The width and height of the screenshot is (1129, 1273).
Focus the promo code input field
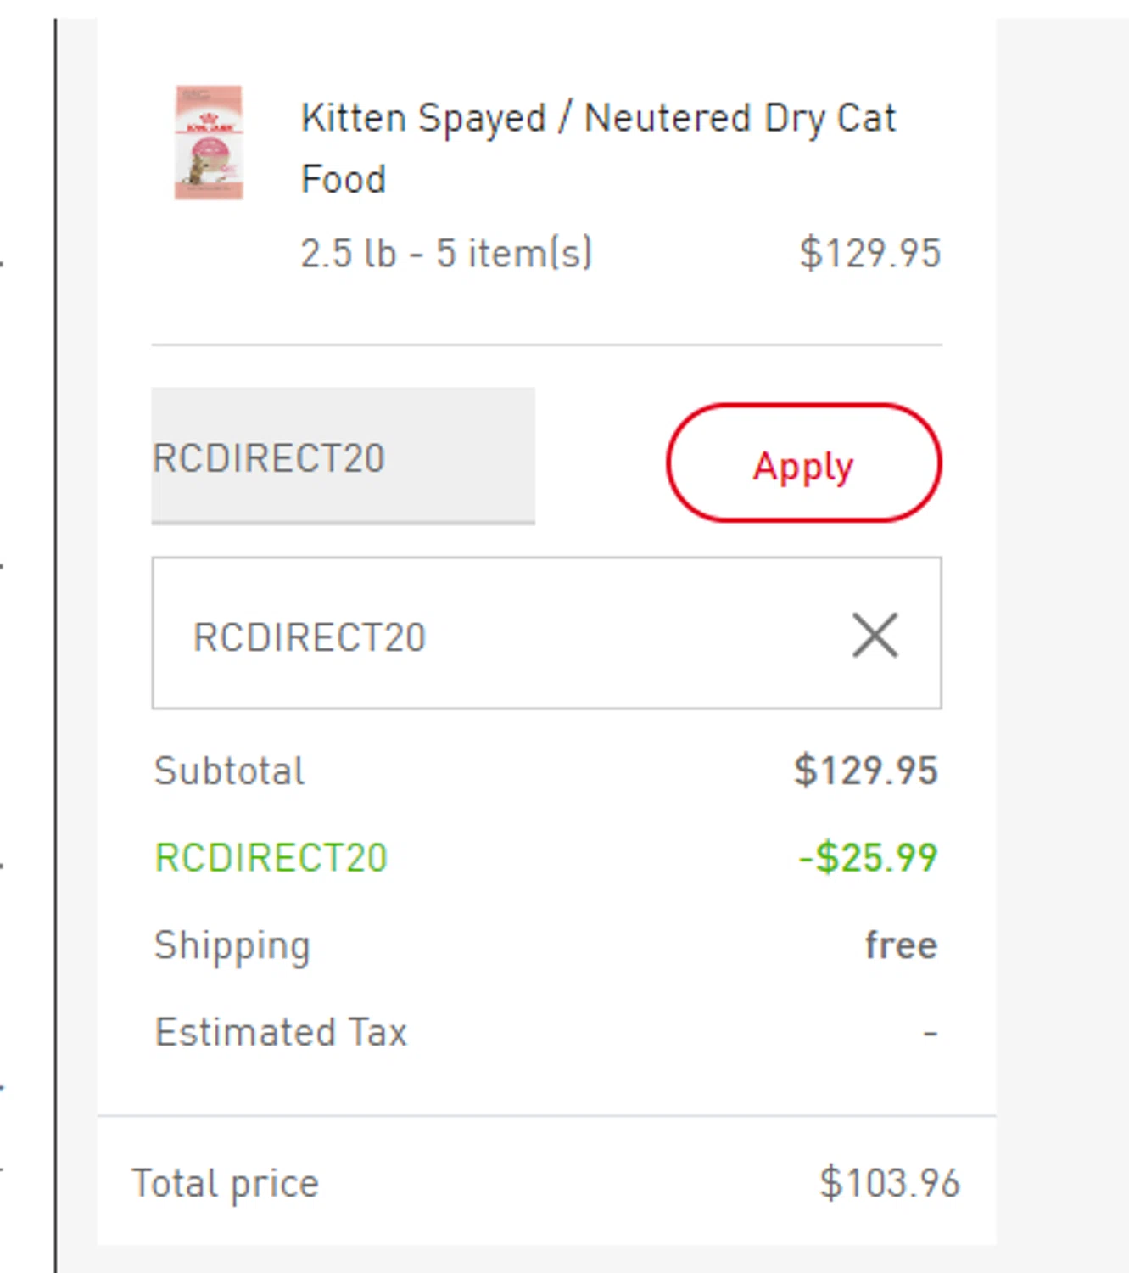coord(343,457)
